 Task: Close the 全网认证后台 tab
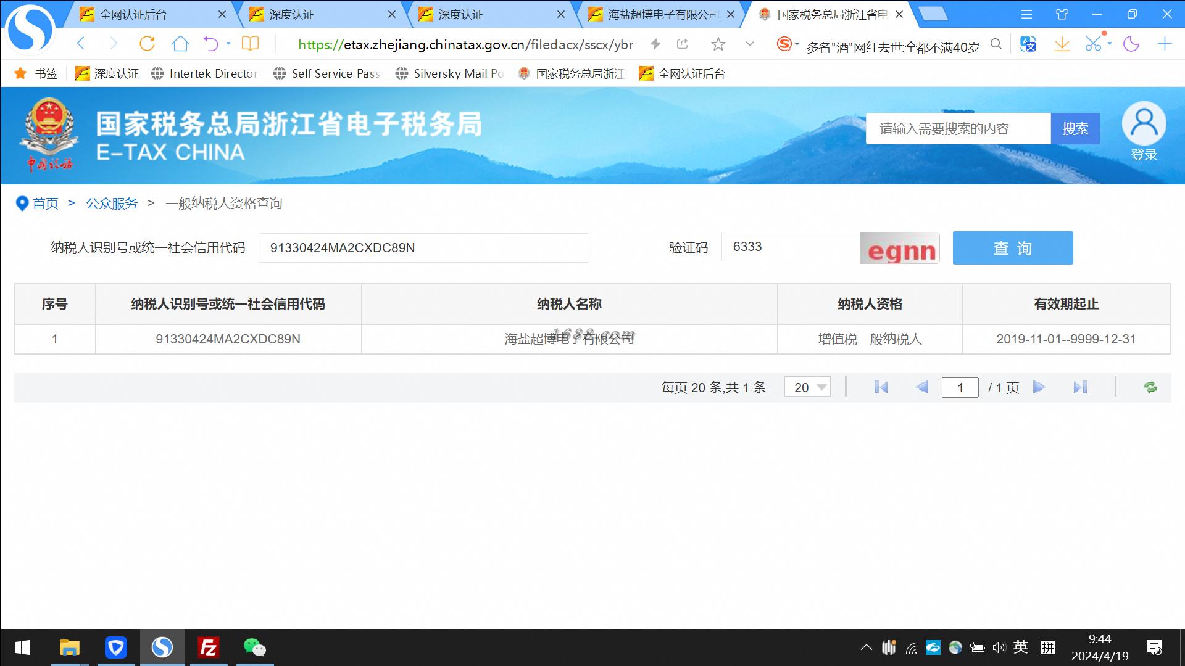pos(222,14)
